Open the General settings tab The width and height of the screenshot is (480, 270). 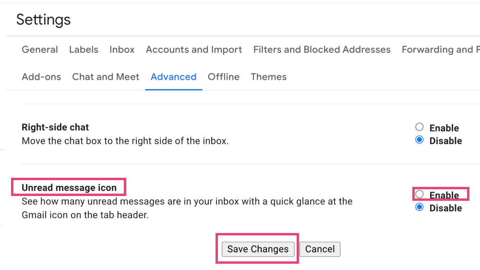pyautogui.click(x=40, y=49)
